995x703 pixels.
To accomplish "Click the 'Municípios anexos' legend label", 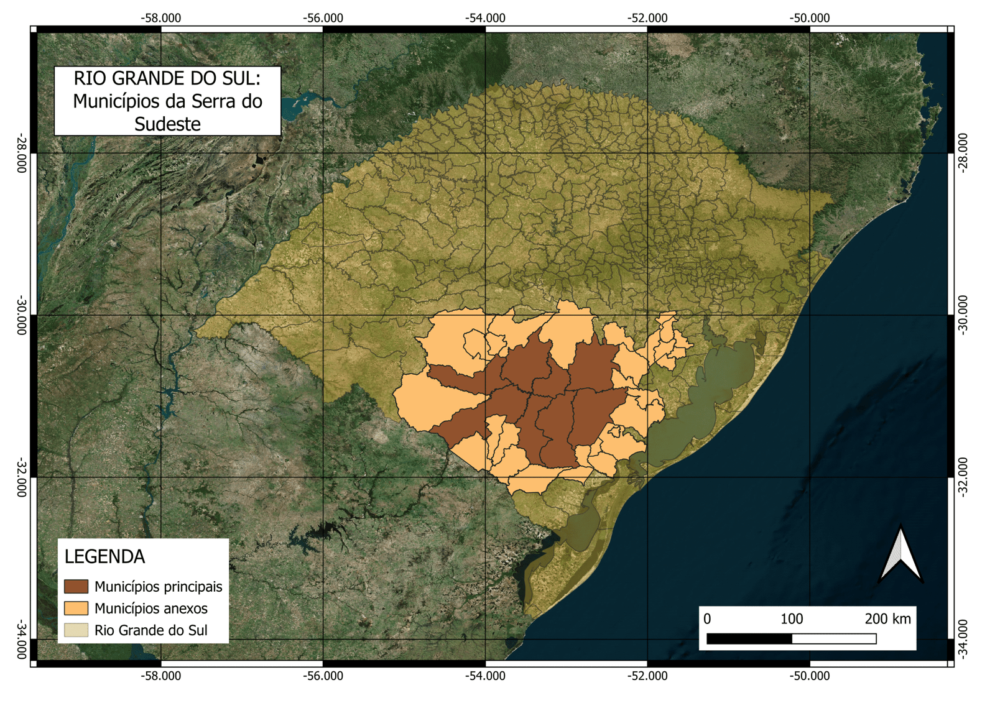I will click(x=151, y=608).
